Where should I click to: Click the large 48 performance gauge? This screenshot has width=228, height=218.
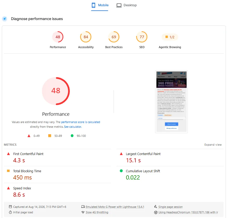pos(56,91)
